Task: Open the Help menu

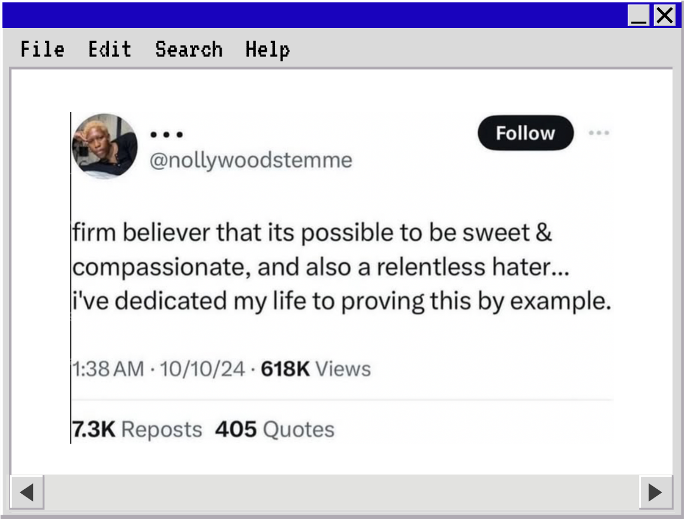Action: 267,49
